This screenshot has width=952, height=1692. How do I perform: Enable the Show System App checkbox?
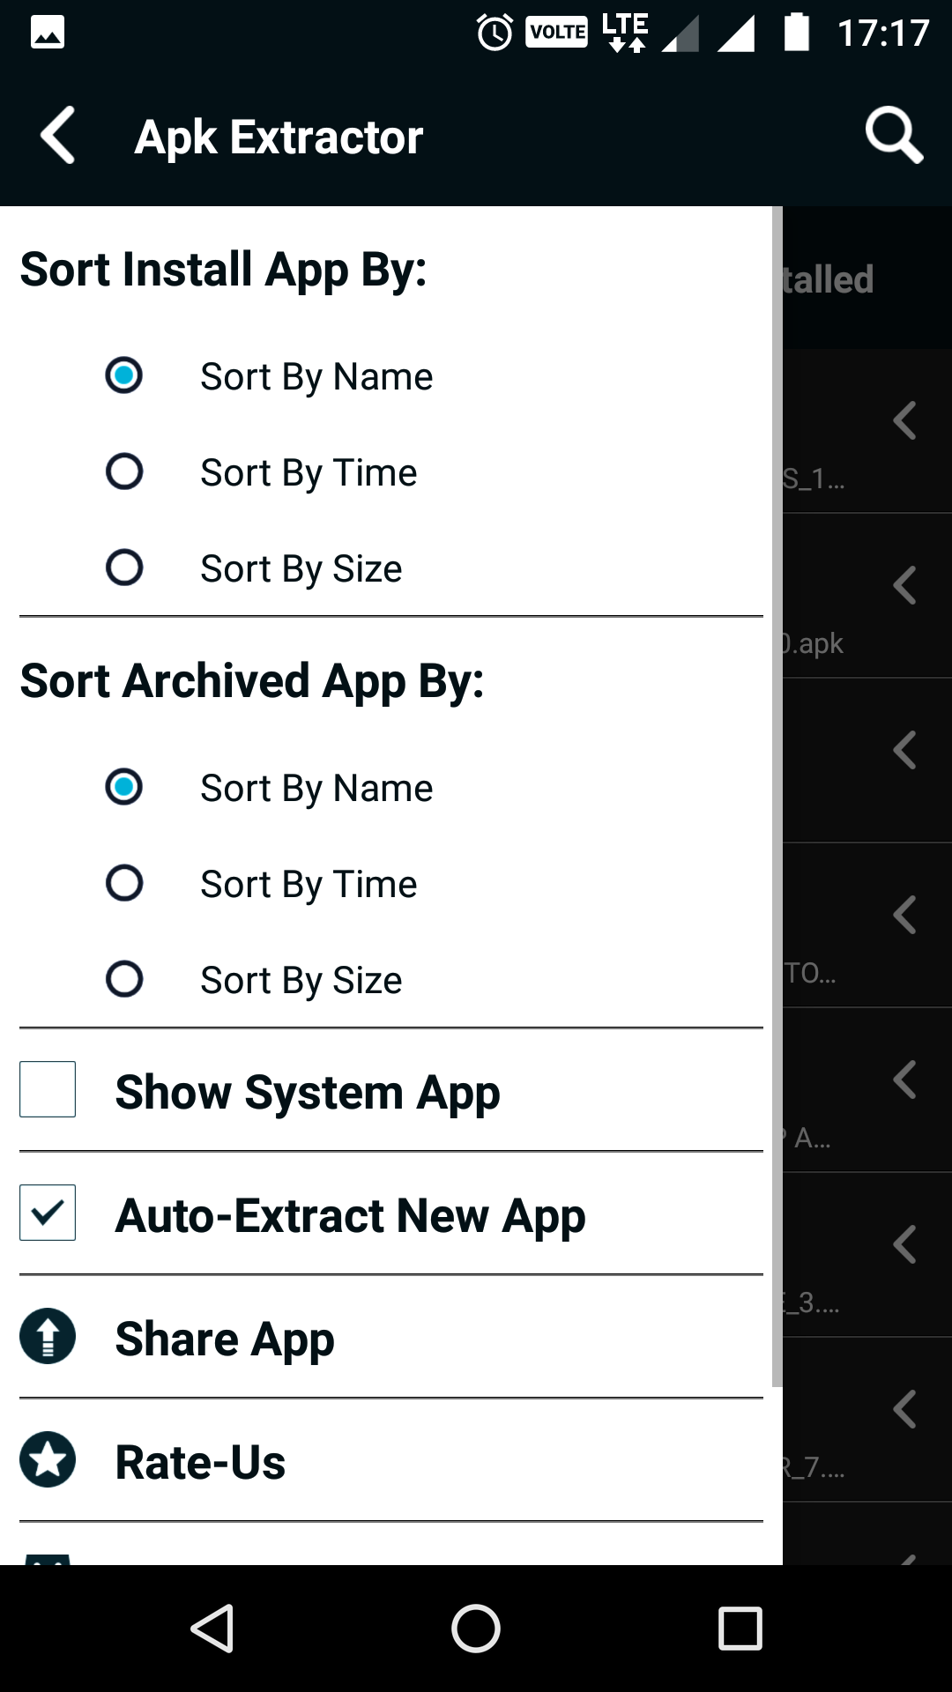tap(48, 1089)
